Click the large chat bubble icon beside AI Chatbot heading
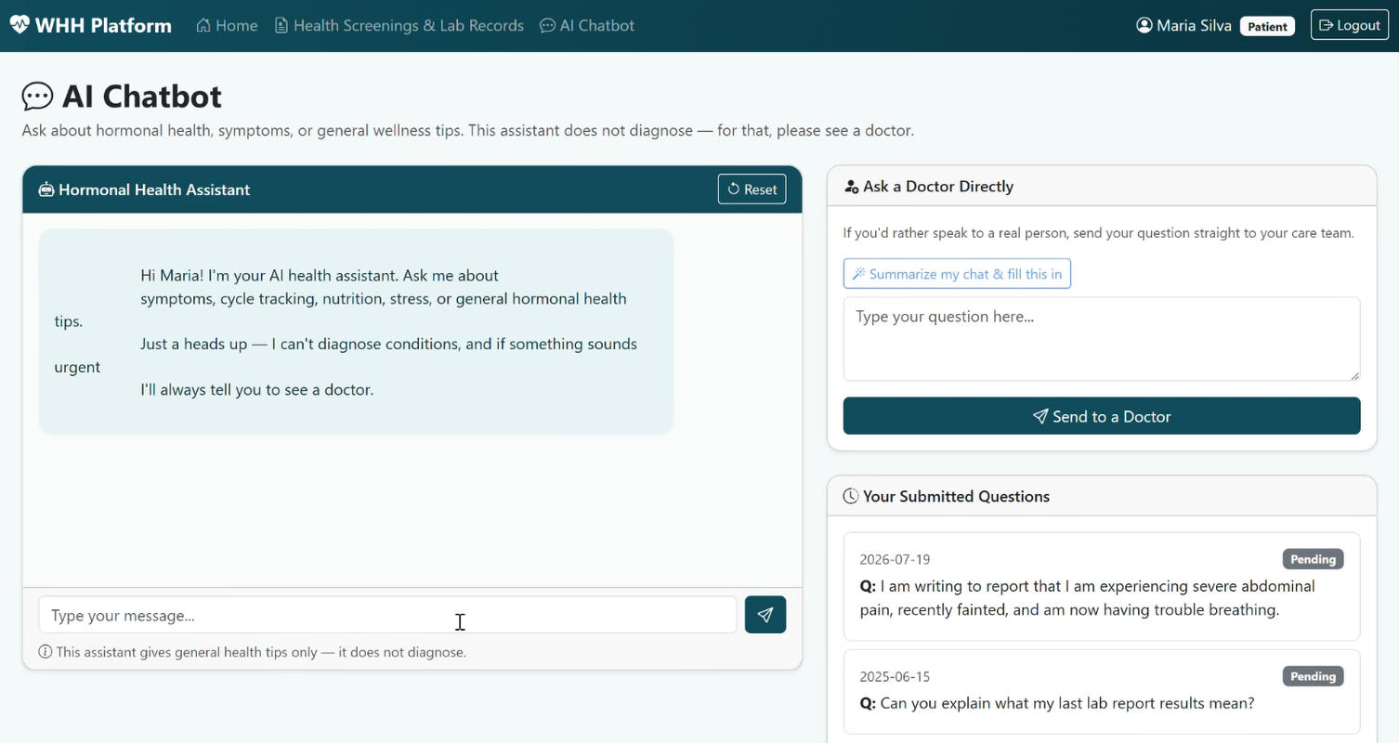1399x743 pixels. 38,97
